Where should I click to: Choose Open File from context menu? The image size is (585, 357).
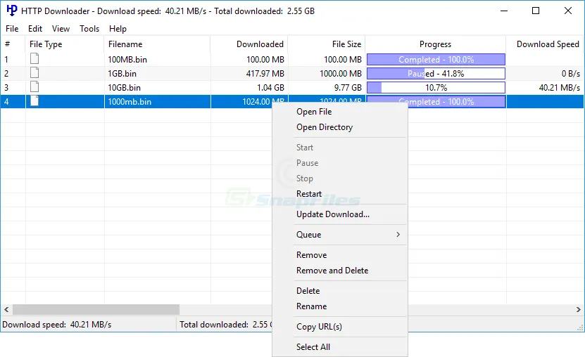(x=339, y=112)
